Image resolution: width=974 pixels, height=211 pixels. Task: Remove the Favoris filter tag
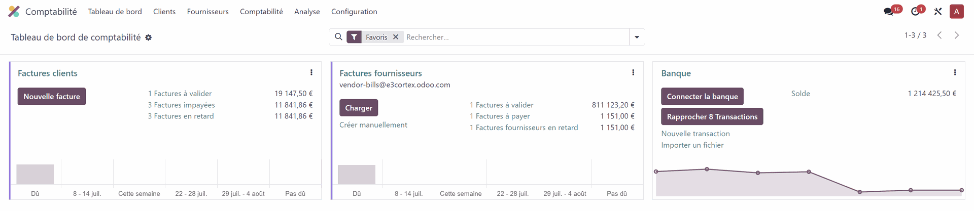click(x=396, y=37)
